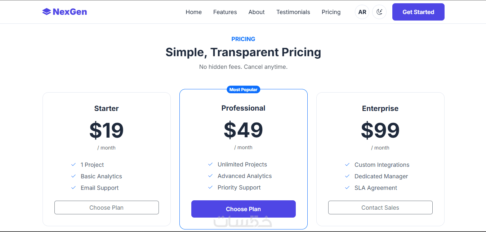486x232 pixels.
Task: Switch language with the AR button
Action: tap(362, 12)
